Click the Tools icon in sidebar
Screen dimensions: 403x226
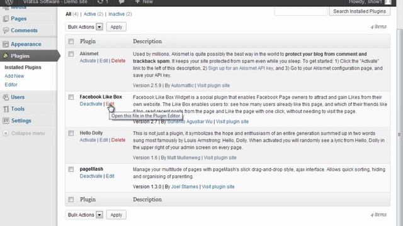click(6, 109)
